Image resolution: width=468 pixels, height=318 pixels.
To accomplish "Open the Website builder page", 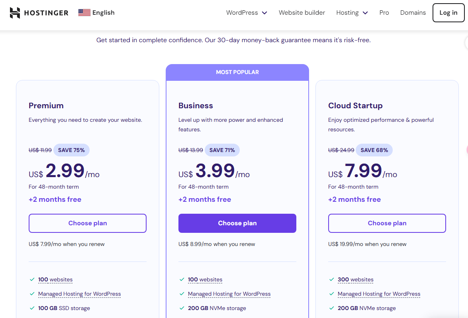I will coord(302,12).
